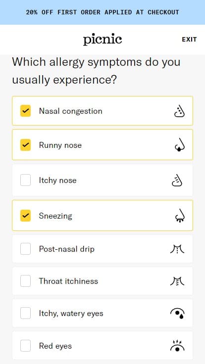Click the itchy nose icon
Viewport: 205px width, 364px height.
click(177, 181)
